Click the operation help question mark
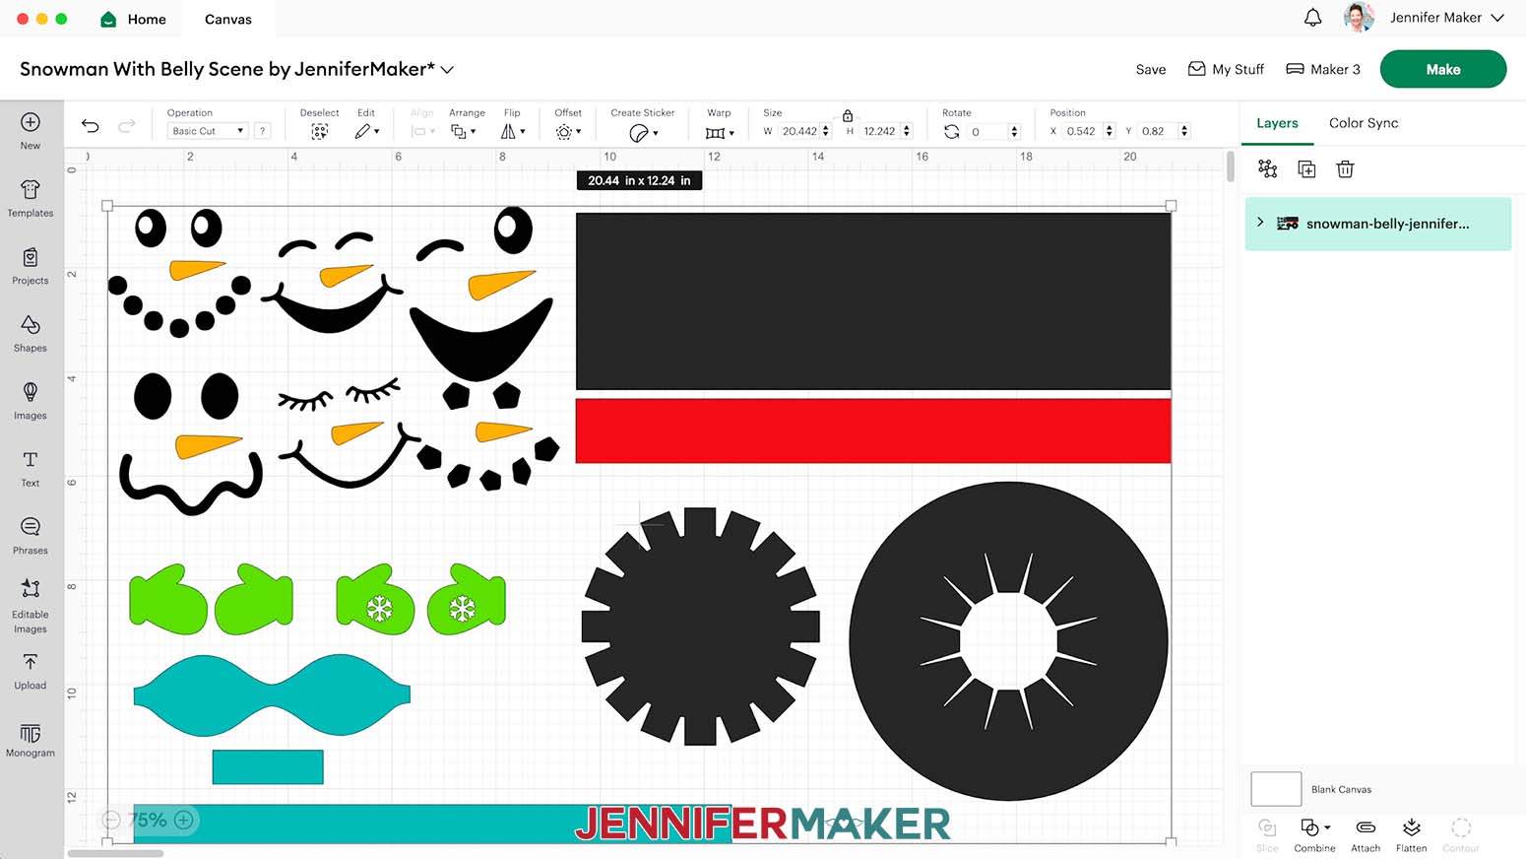The height and width of the screenshot is (859, 1526). pos(262,131)
